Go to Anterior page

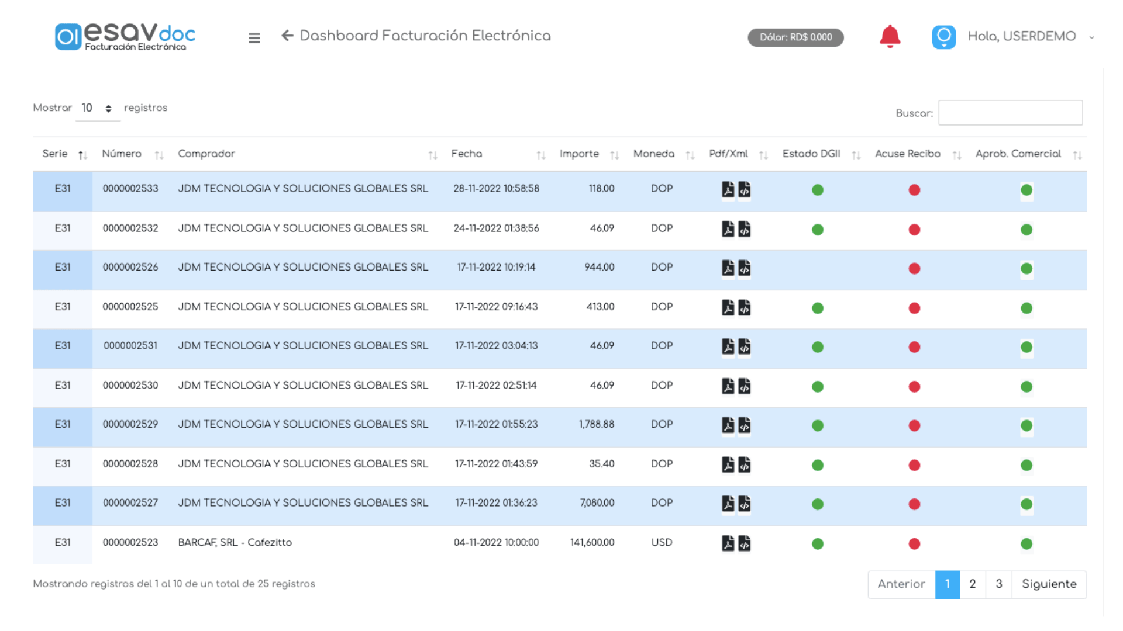(901, 584)
